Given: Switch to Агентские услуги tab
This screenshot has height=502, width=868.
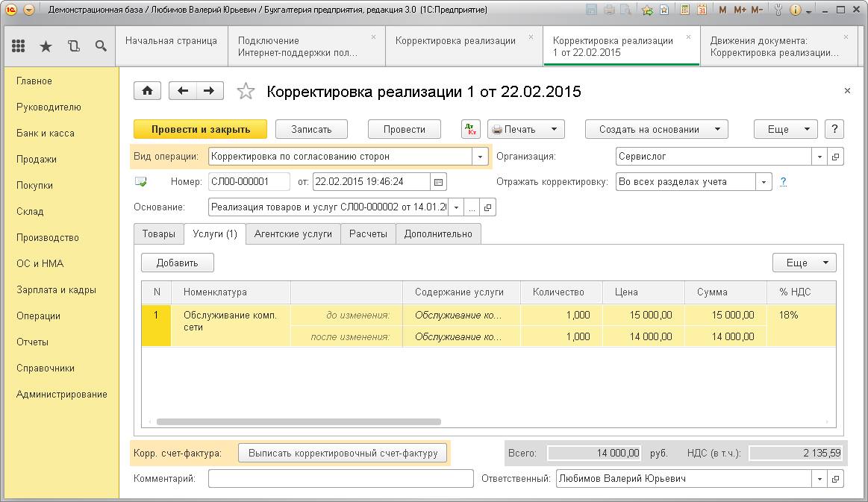Looking at the screenshot, I should coord(293,233).
